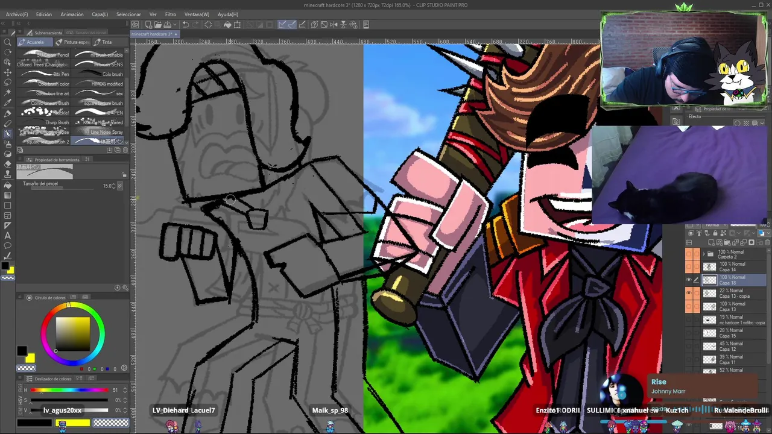Click the Fill bucket icon in command bar
Screen dimensions: 772x434
point(227,25)
